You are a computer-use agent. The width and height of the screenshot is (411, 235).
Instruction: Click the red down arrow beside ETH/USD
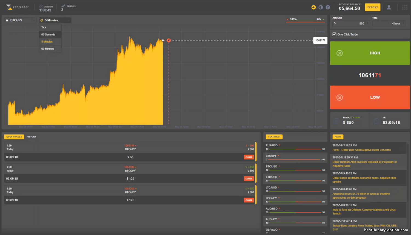(x=279, y=177)
